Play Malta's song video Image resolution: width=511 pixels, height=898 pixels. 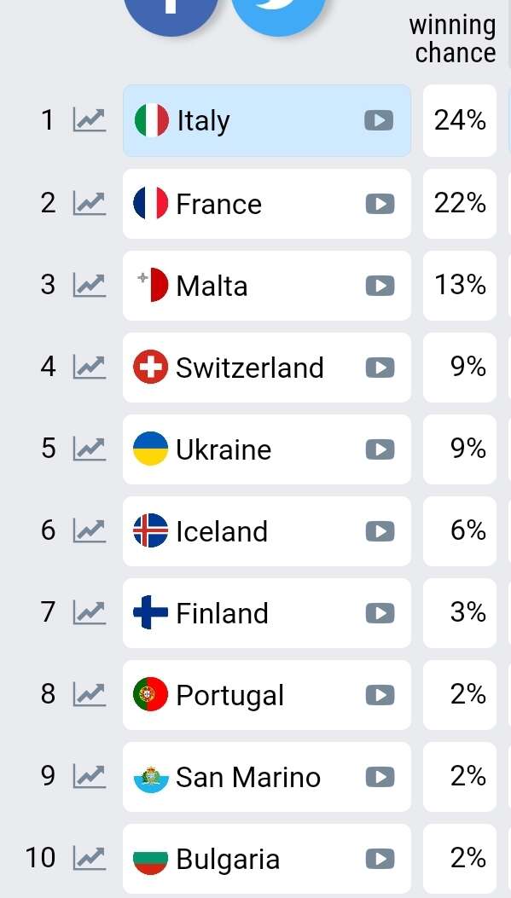tap(380, 285)
